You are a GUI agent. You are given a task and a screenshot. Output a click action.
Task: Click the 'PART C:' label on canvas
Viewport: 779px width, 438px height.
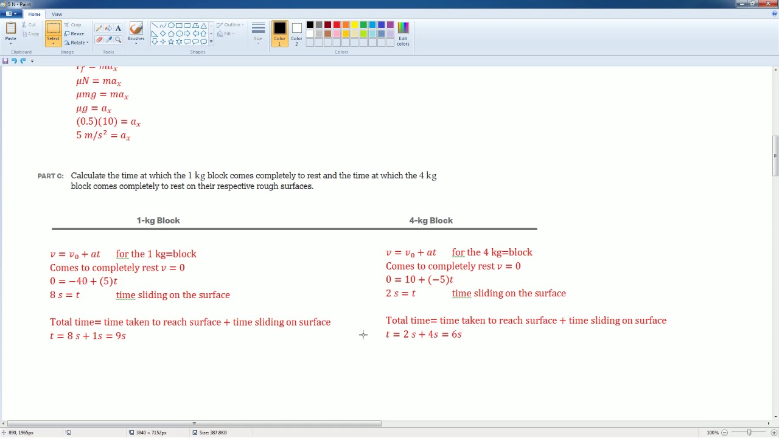[x=51, y=176]
